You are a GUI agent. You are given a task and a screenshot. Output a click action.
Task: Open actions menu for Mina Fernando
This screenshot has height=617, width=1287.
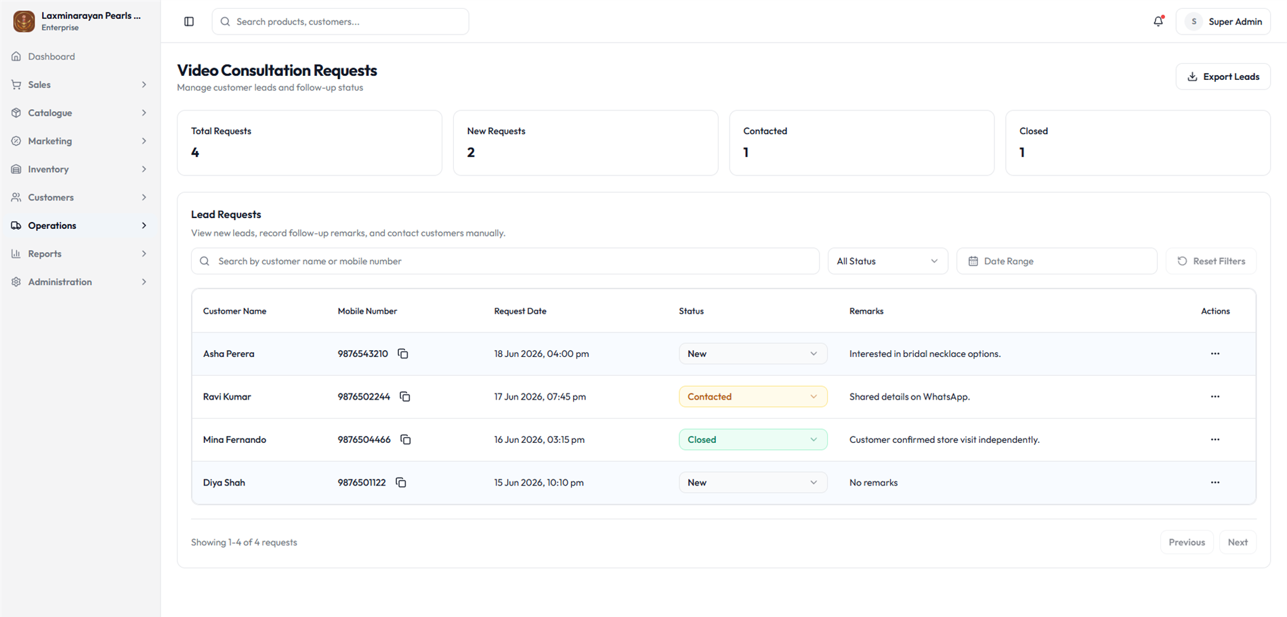click(1215, 440)
